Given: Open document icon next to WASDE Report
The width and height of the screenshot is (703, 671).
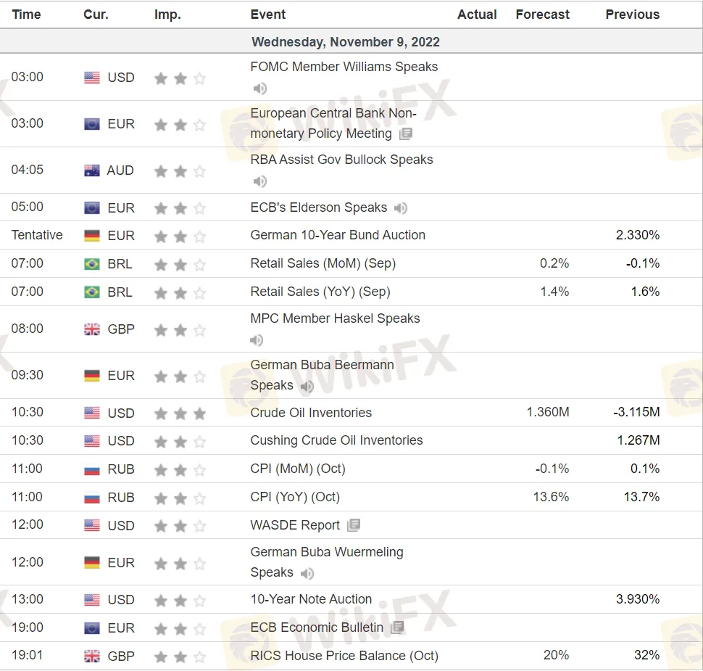Looking at the screenshot, I should [354, 525].
